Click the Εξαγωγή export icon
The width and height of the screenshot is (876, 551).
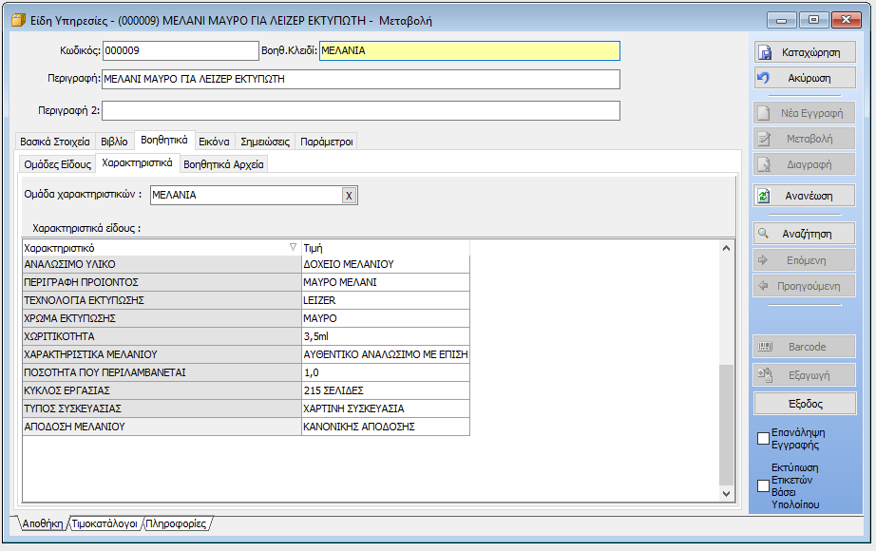(x=765, y=375)
